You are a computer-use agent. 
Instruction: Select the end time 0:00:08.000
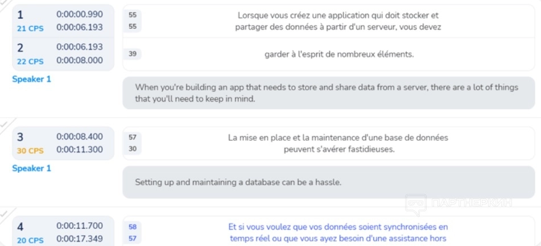[x=80, y=60]
